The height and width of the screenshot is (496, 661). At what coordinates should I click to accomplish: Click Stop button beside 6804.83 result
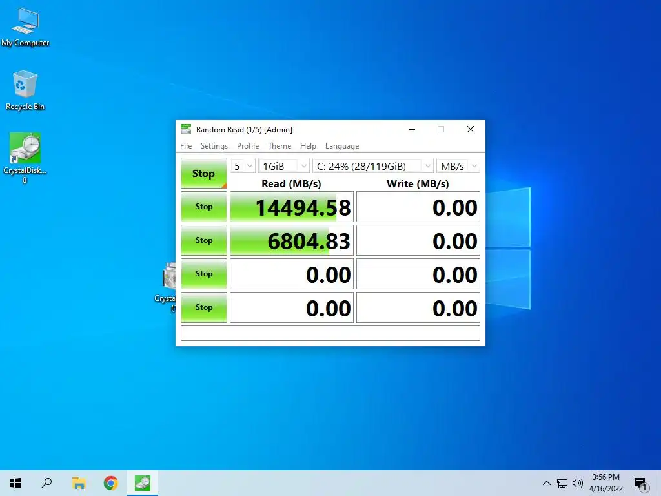(203, 240)
